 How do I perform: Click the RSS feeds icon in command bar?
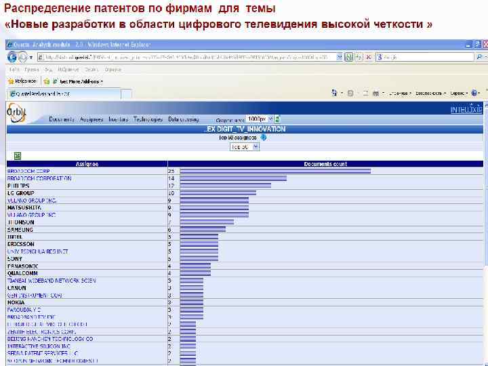point(350,94)
